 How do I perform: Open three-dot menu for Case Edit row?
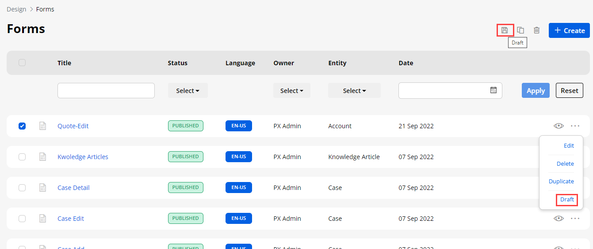point(575,219)
